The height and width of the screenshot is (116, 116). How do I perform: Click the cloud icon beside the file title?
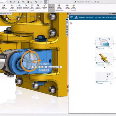point(76,2)
